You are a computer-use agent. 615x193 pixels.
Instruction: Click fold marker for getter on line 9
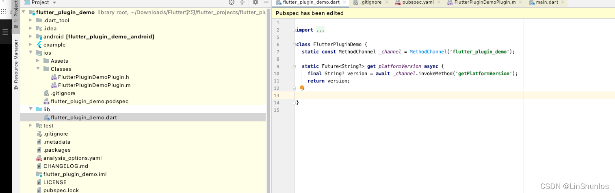(294, 66)
